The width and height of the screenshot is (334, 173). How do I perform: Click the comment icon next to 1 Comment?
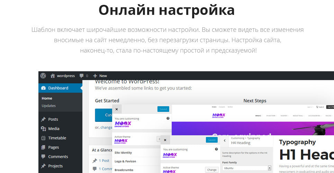(x=95, y=169)
